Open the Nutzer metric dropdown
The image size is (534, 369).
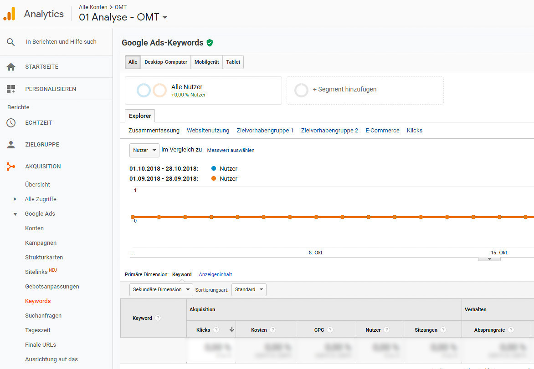(144, 150)
